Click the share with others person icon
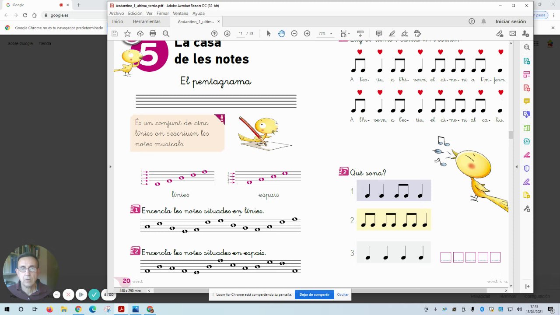 coord(525,34)
